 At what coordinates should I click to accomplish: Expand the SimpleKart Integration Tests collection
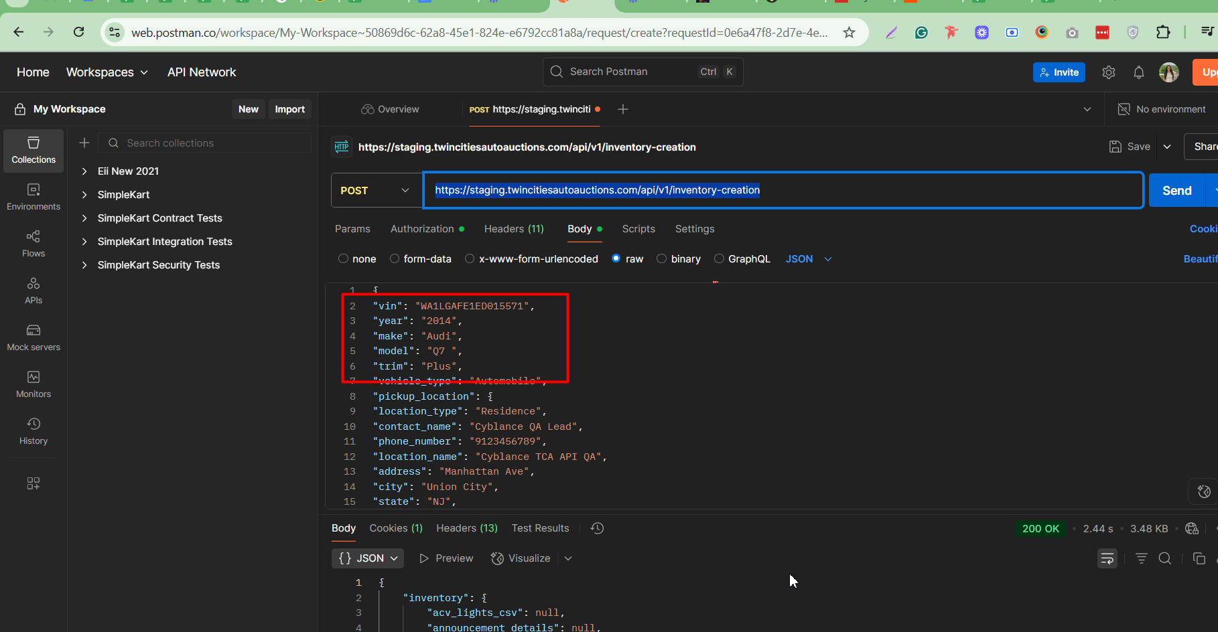tap(84, 242)
